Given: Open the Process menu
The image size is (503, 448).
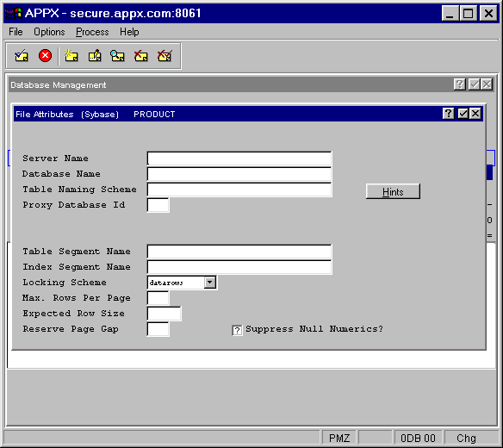Looking at the screenshot, I should point(92,32).
